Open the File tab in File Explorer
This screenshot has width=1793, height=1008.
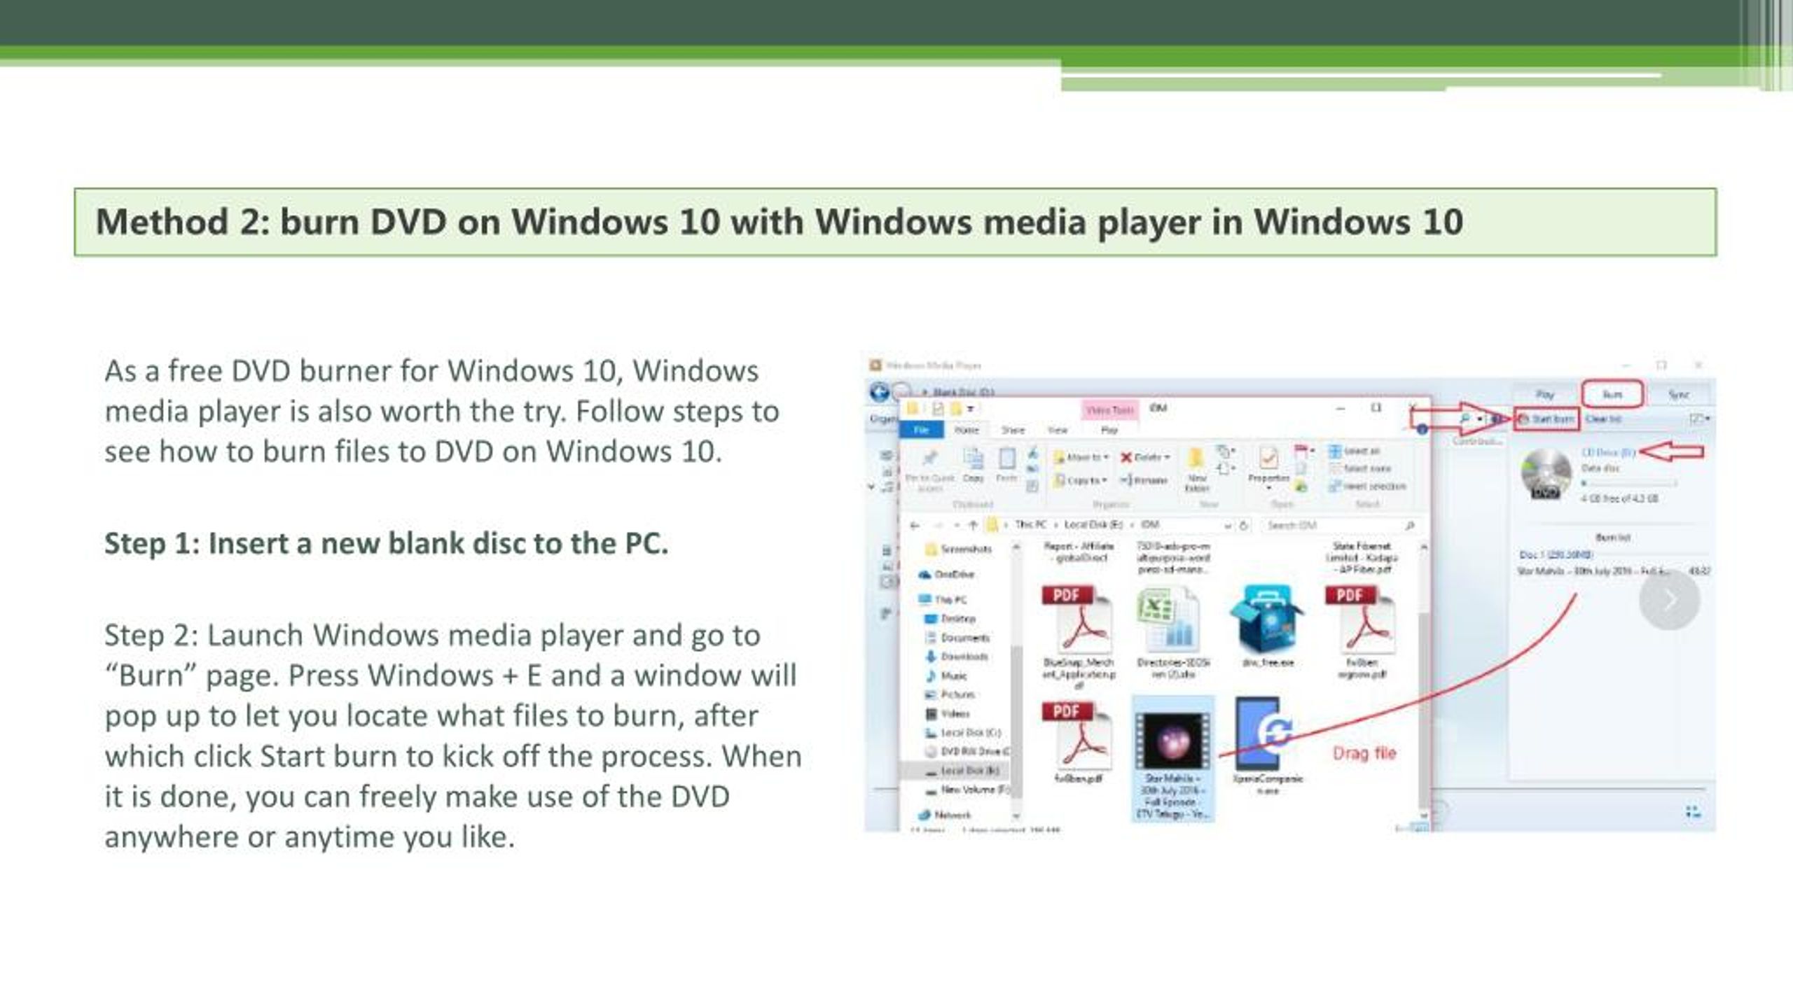pyautogui.click(x=921, y=430)
